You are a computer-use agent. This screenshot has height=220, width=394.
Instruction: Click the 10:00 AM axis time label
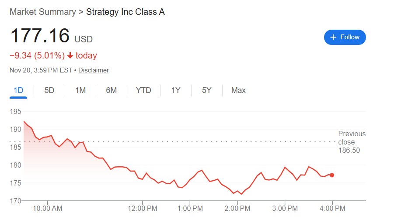coord(47,209)
